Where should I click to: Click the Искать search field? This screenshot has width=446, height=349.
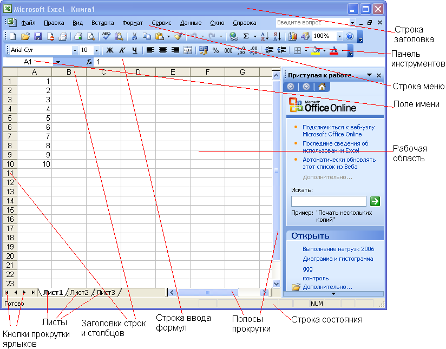pos(329,201)
